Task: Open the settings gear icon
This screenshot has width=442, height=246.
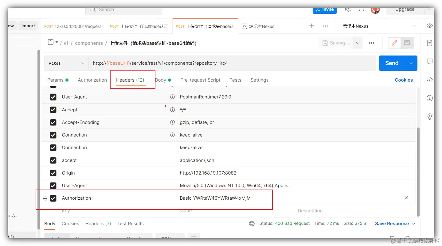Action: [348, 10]
